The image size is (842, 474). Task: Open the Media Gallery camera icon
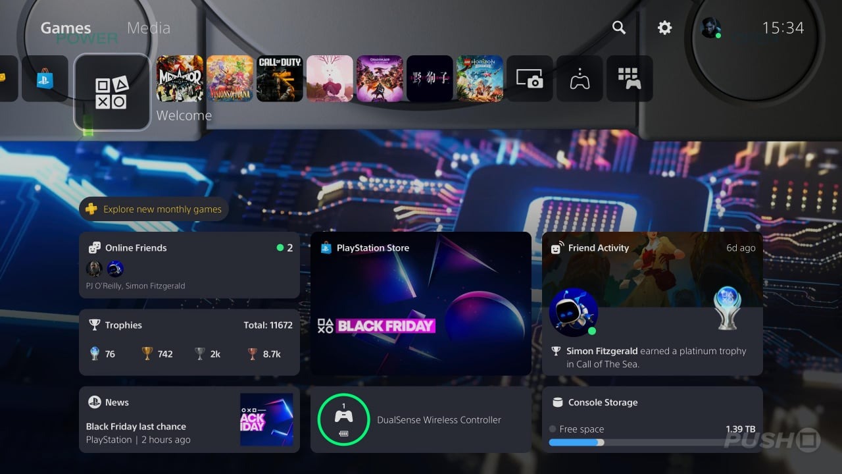coord(530,78)
